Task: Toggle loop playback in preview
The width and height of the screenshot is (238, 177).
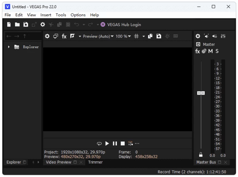Action: pyautogui.click(x=99, y=144)
